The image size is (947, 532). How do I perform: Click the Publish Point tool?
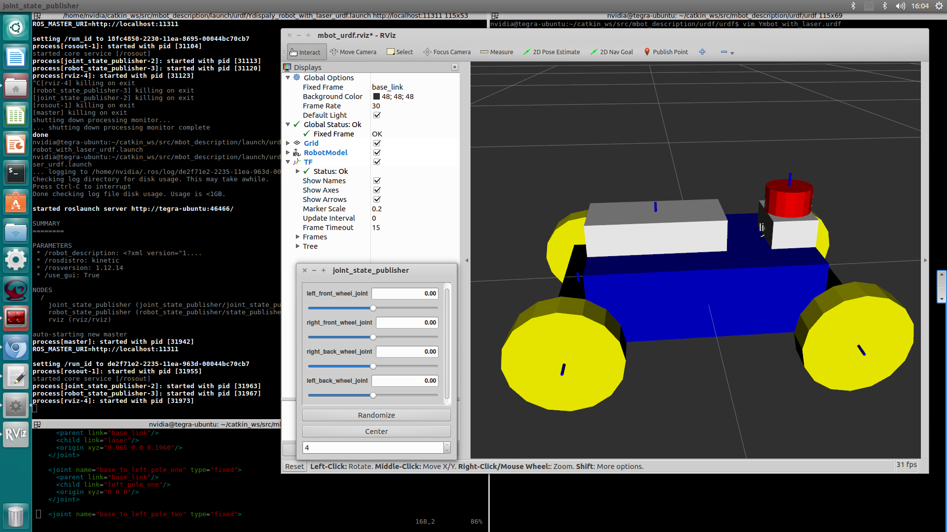click(x=666, y=52)
